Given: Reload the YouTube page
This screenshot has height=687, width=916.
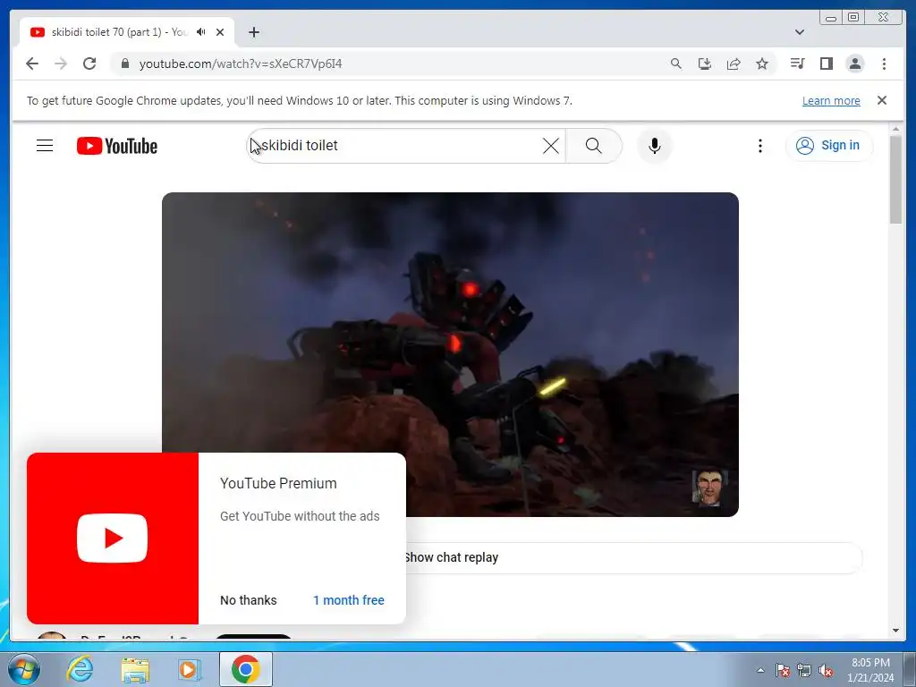Looking at the screenshot, I should [x=89, y=64].
